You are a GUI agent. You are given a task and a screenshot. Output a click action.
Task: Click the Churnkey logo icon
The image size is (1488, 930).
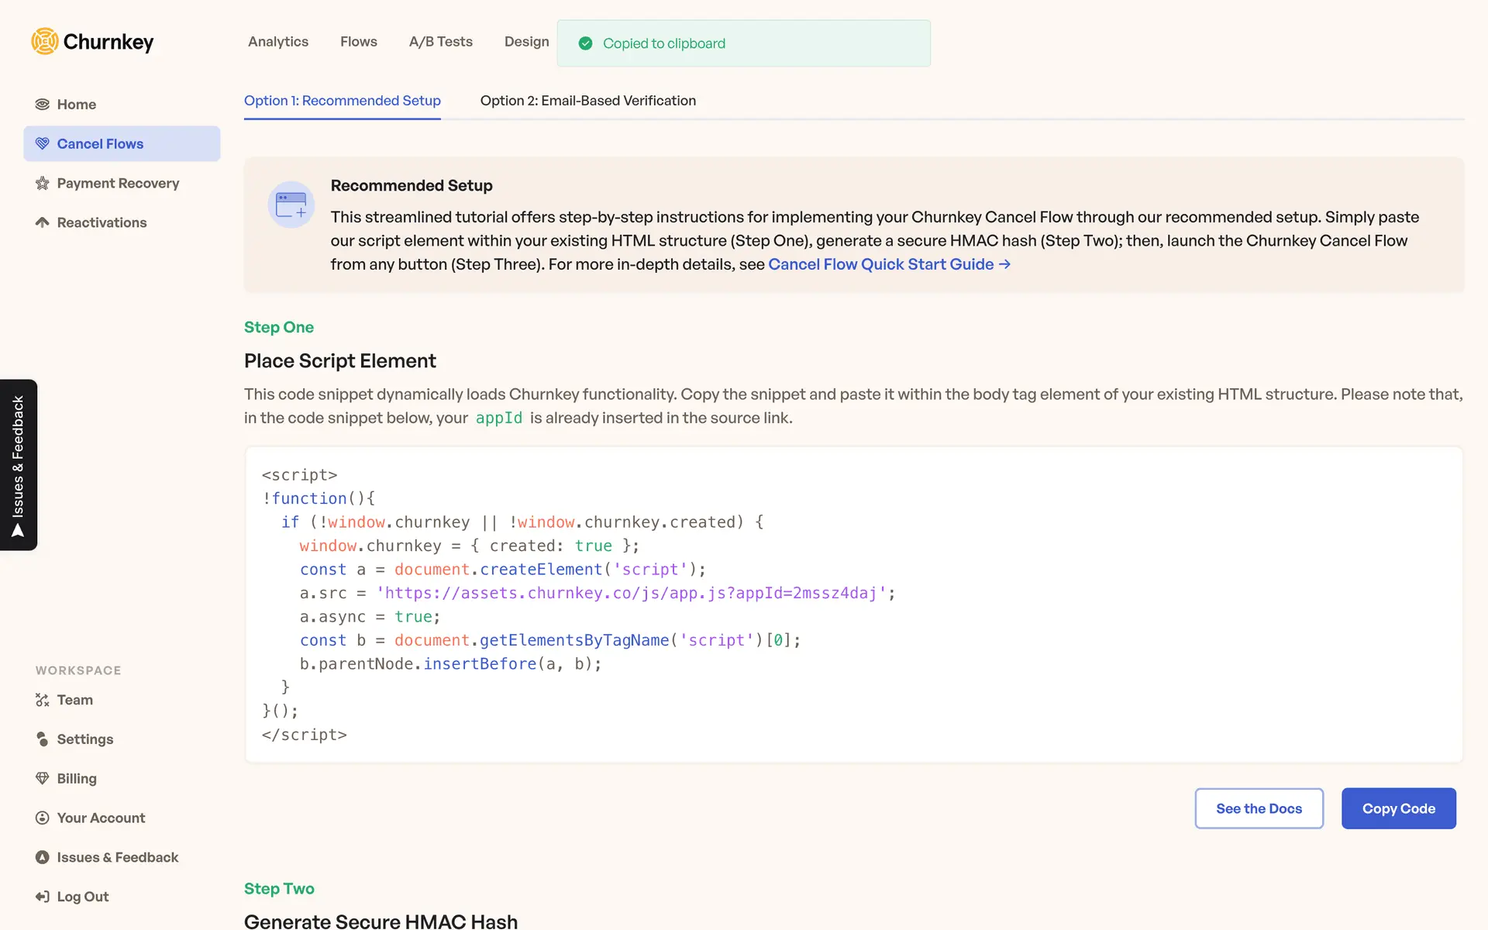45,41
